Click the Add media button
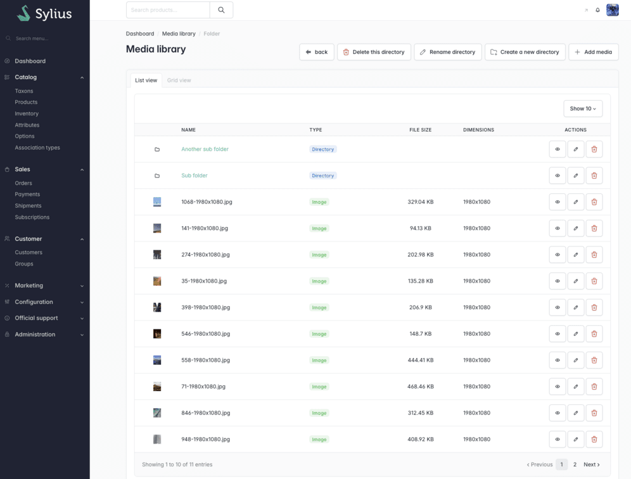This screenshot has height=479, width=631. (x=593, y=52)
